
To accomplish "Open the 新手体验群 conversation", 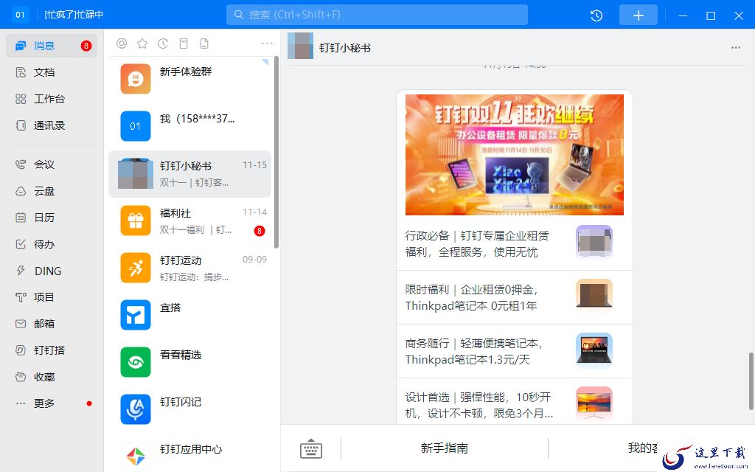I will 190,79.
